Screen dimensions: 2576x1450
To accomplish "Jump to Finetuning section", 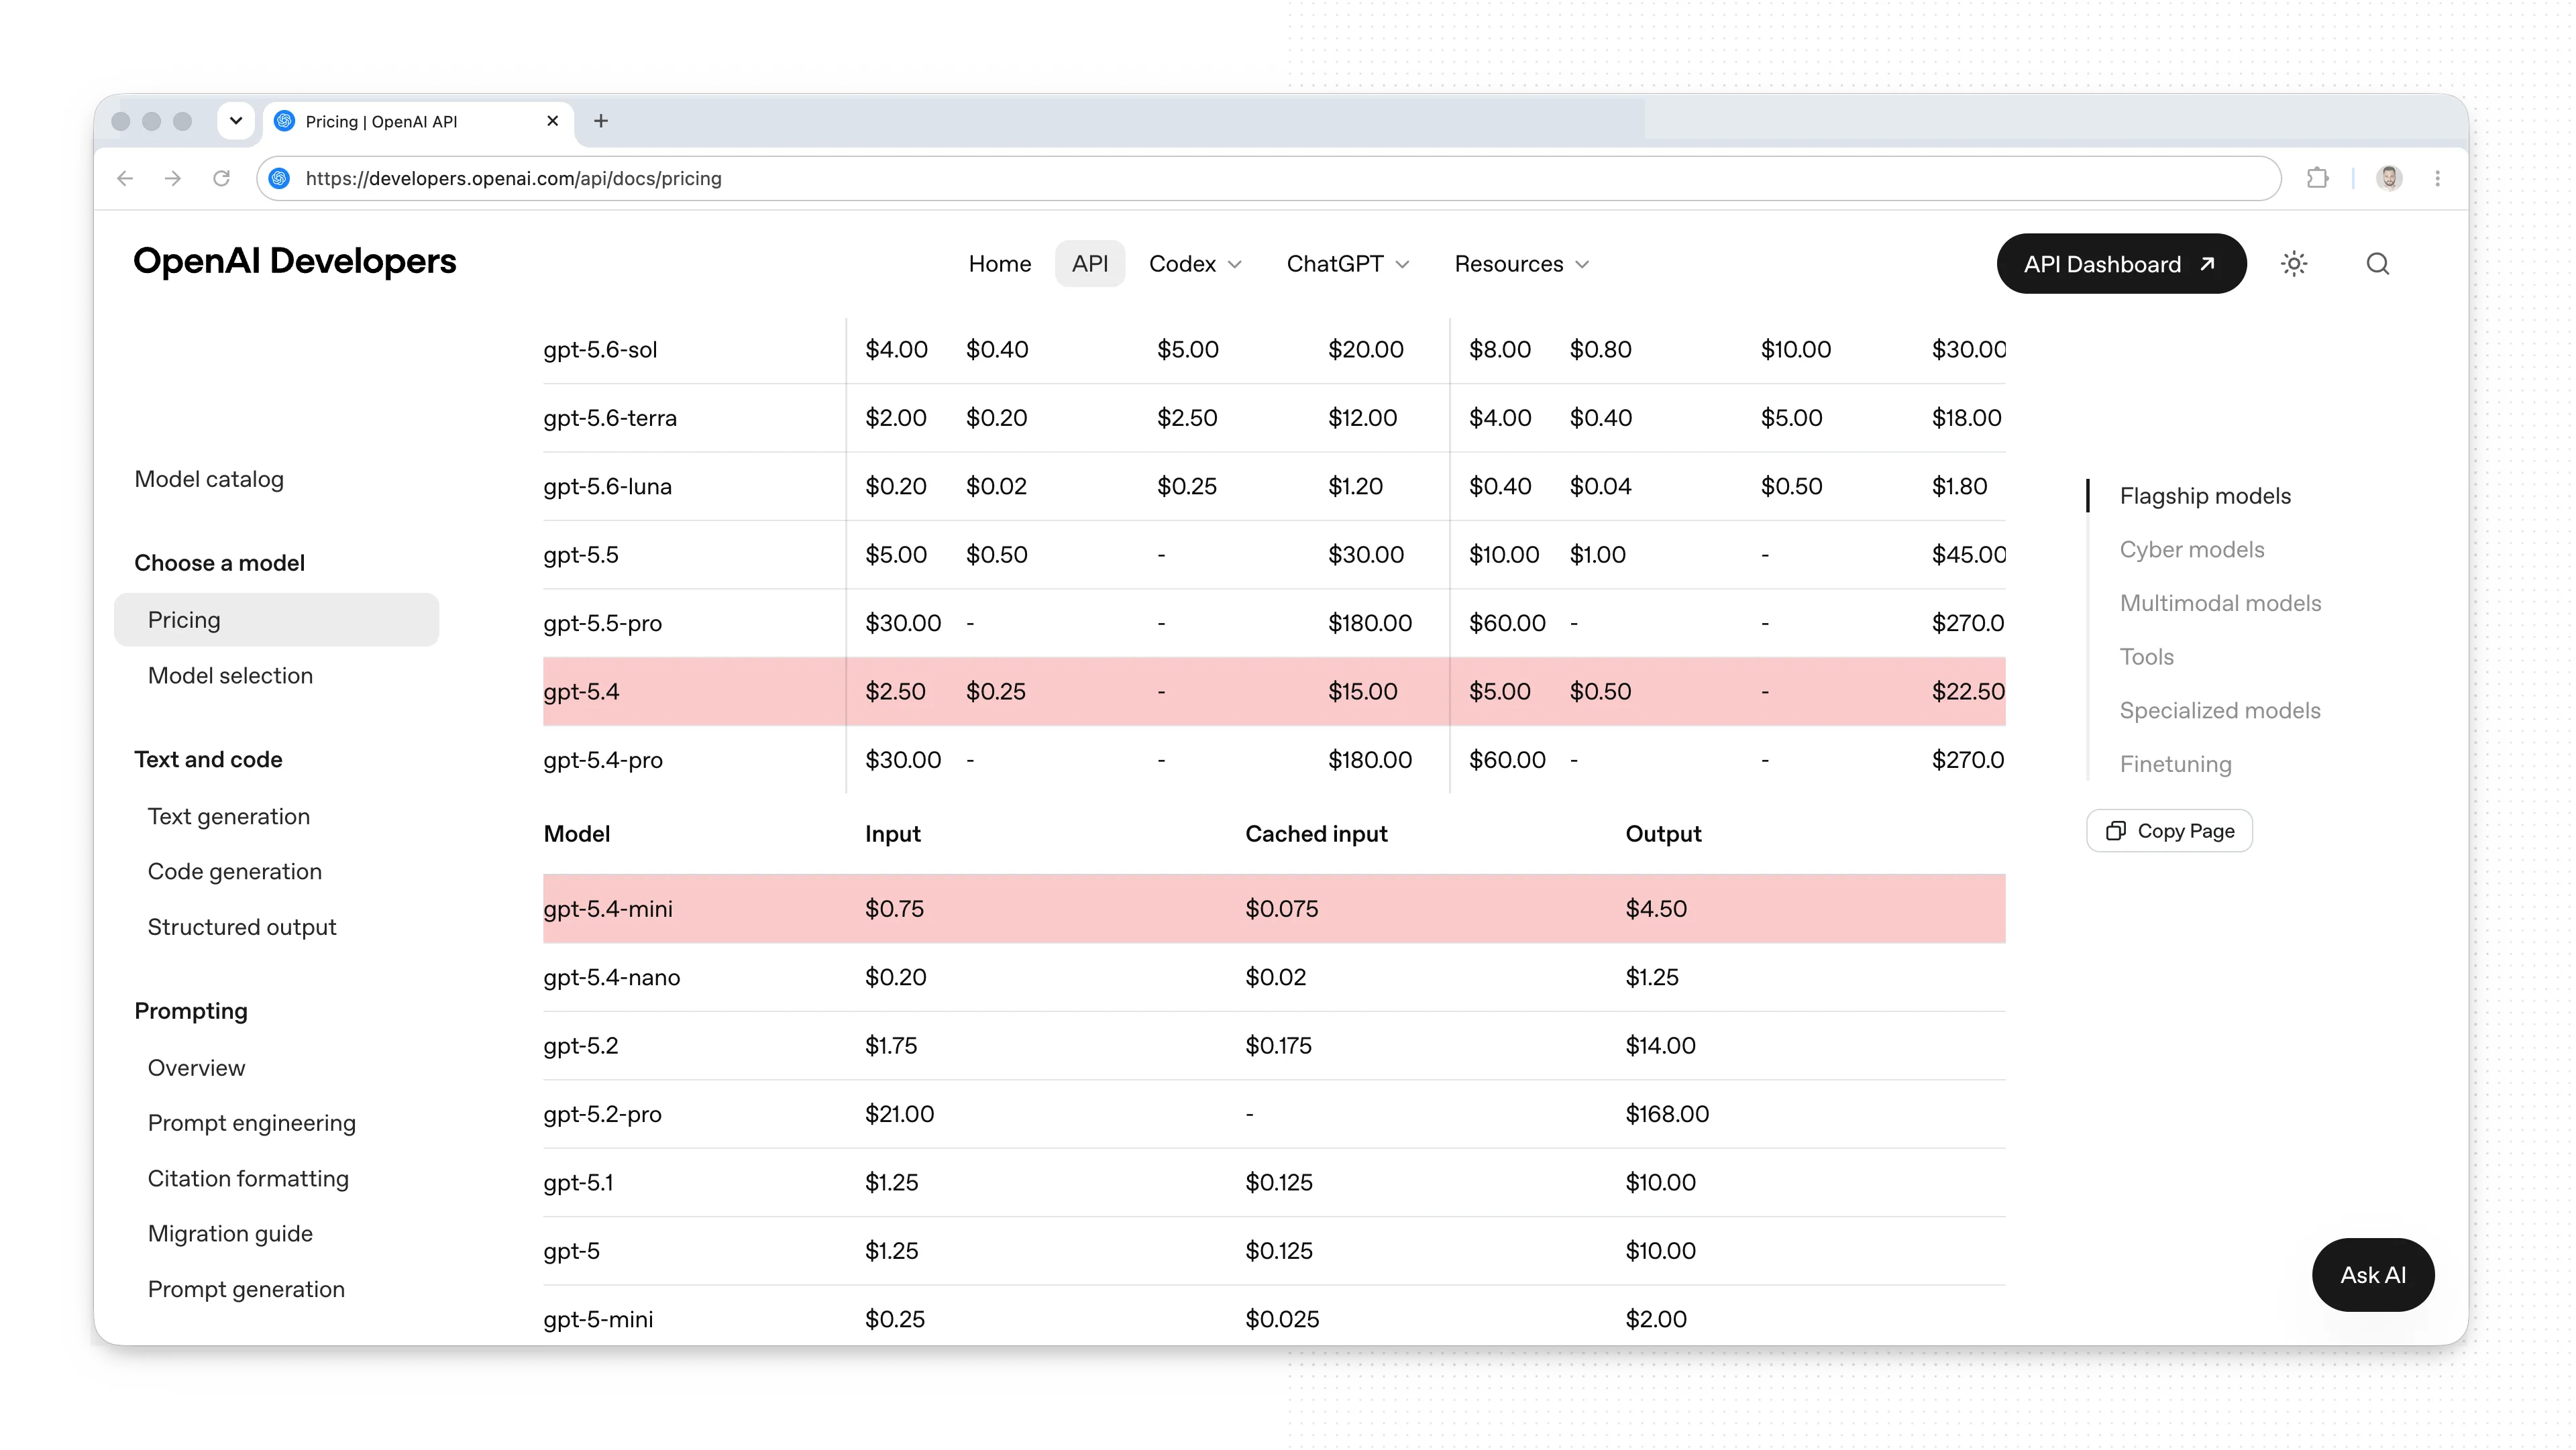I will pyautogui.click(x=2176, y=765).
